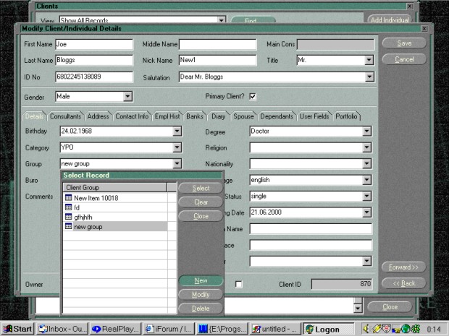Open the Nationality dropdown
Screen dimensions: 449x336
(x=367, y=164)
